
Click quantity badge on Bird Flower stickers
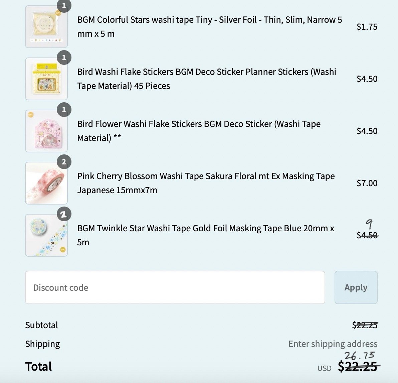(64, 110)
